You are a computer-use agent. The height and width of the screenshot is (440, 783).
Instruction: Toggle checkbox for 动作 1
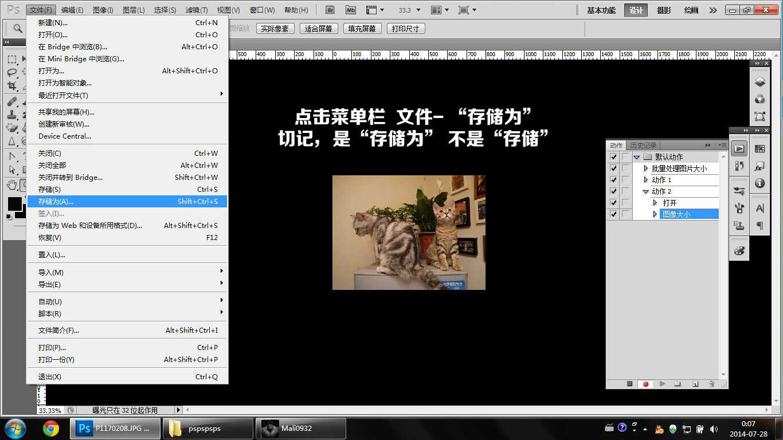[613, 180]
